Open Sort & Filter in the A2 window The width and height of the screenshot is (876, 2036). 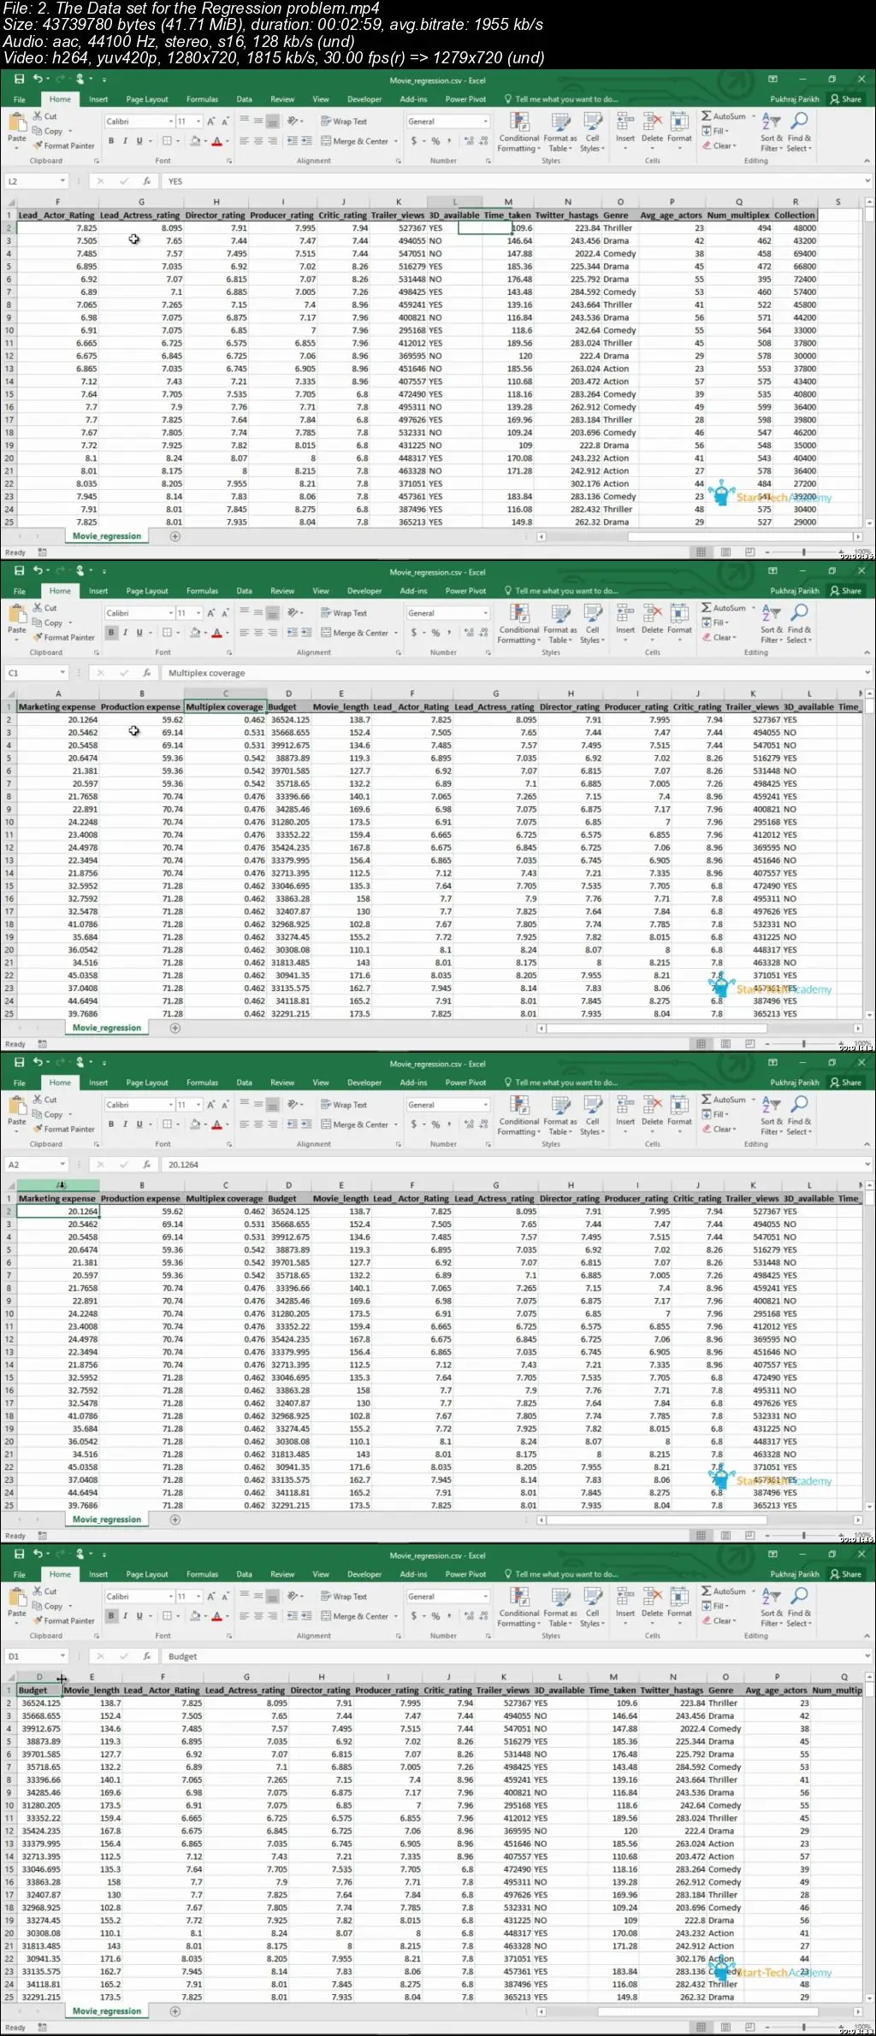[772, 1114]
